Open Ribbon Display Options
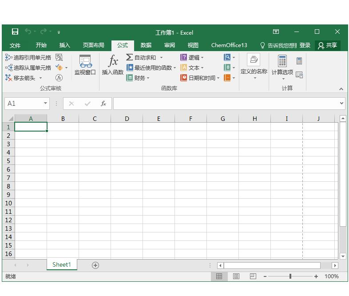The image size is (349, 296). tap(276, 32)
